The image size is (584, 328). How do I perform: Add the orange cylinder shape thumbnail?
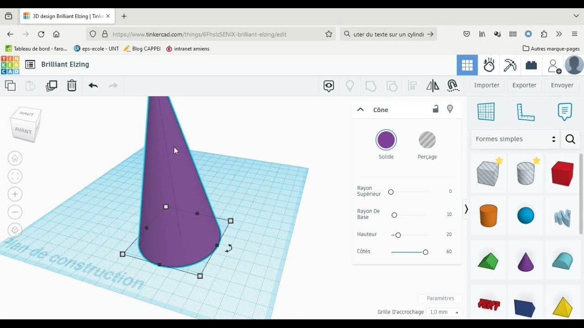click(x=488, y=215)
